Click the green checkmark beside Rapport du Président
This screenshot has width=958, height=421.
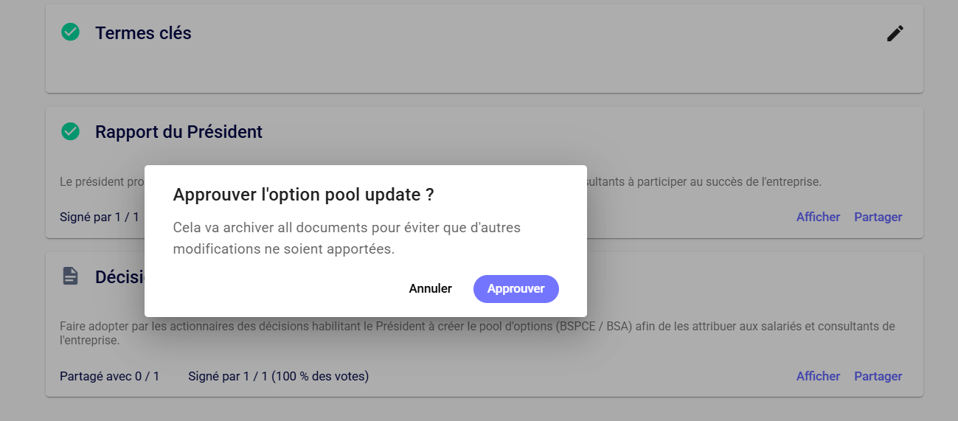click(70, 131)
